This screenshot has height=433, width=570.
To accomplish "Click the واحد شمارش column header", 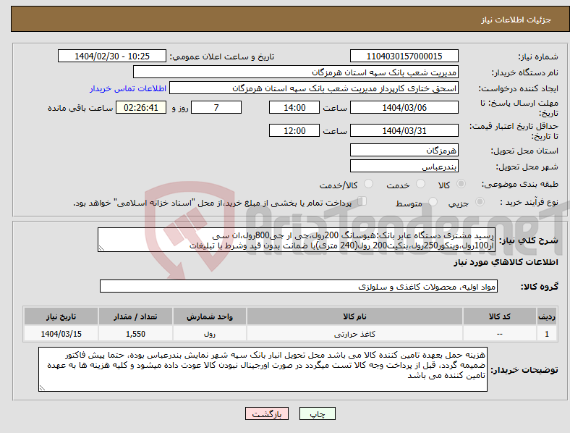I will coord(210,316).
